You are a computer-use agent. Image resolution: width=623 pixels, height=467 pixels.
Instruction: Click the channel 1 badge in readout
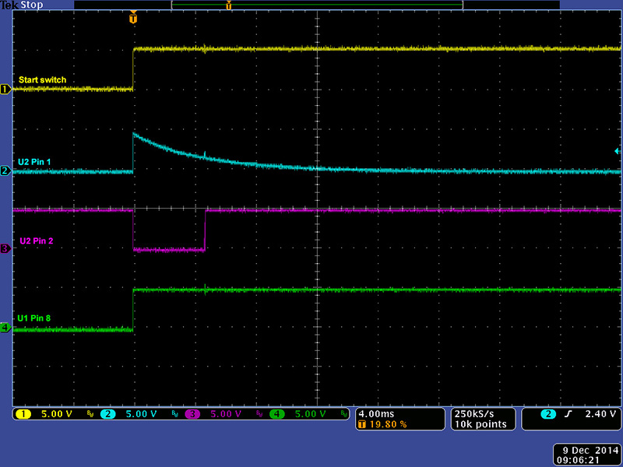[23, 414]
